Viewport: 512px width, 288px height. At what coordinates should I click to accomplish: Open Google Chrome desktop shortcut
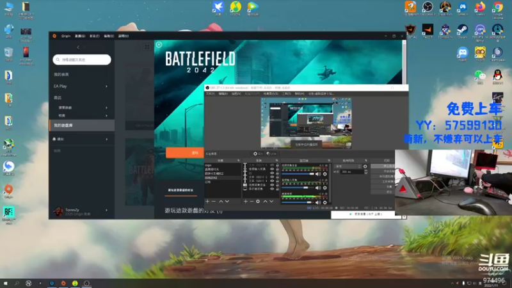497,10
